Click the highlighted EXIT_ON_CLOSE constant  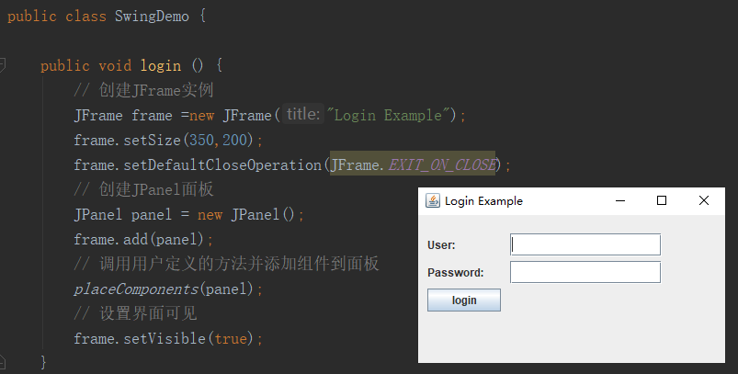442,165
